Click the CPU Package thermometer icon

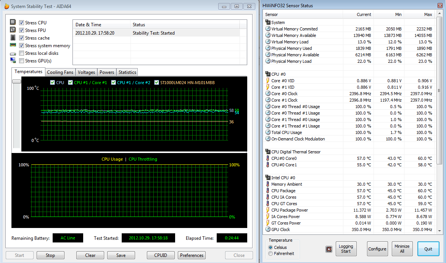pyautogui.click(x=268, y=191)
